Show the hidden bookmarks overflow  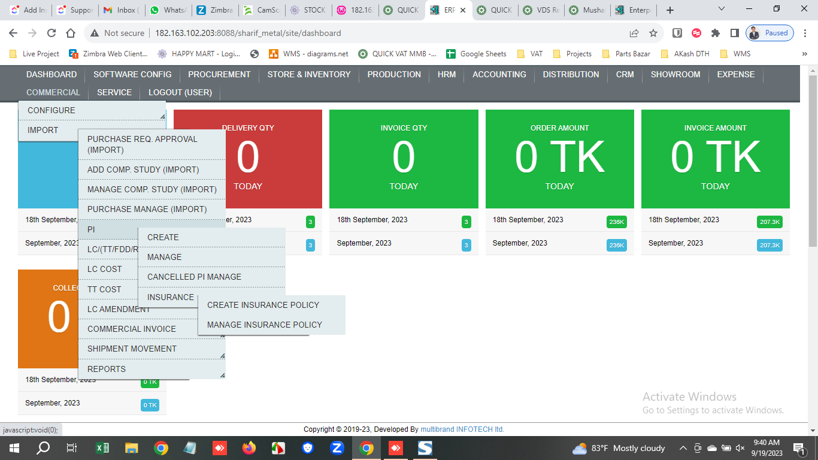(x=804, y=54)
